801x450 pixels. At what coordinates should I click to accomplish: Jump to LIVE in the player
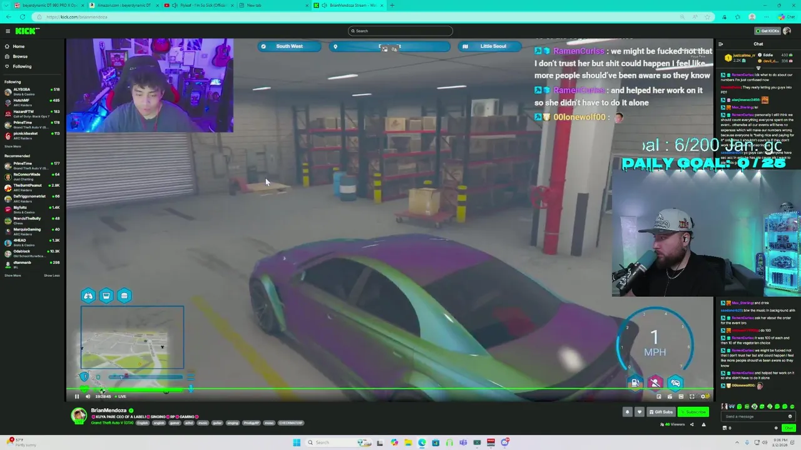tap(121, 396)
